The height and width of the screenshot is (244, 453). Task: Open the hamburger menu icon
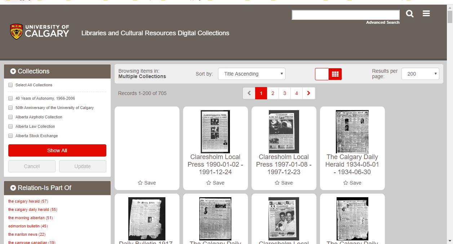pos(426,14)
